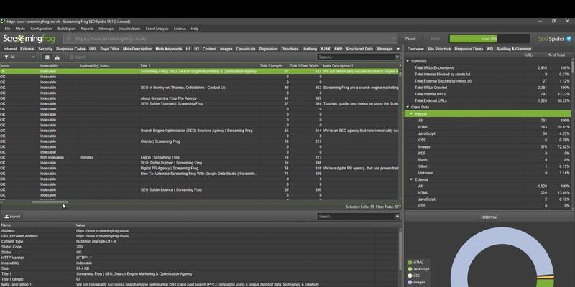
Task: Switch to the External tab
Action: tap(27, 49)
